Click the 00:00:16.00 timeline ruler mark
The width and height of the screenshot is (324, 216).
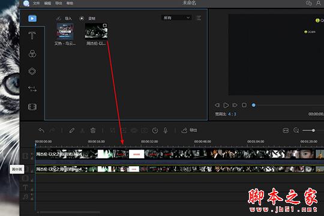click(x=96, y=142)
